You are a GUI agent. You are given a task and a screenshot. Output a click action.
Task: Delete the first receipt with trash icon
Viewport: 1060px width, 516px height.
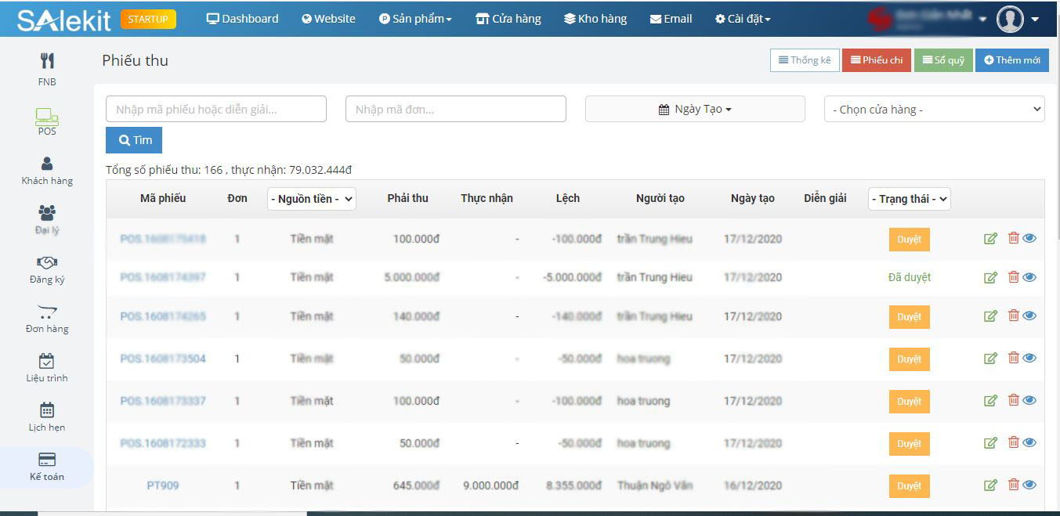pyautogui.click(x=1013, y=239)
